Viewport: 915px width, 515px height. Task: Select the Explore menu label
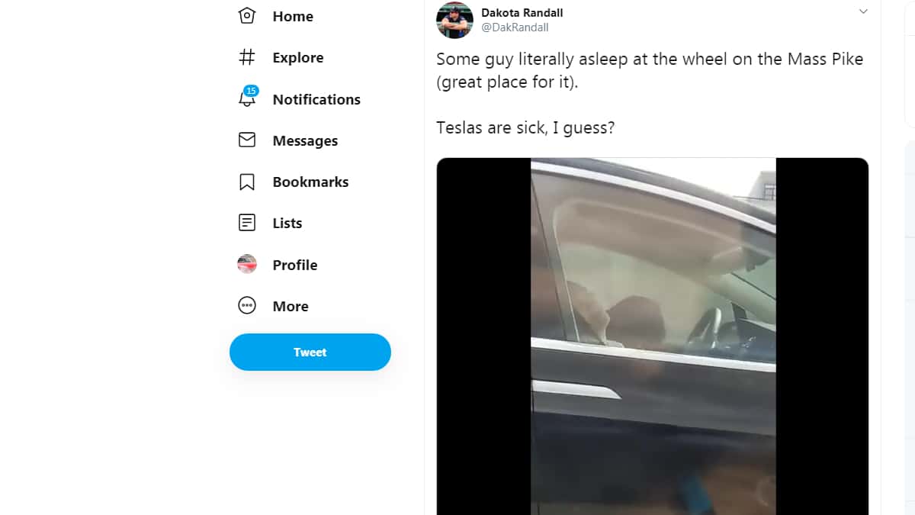click(298, 58)
